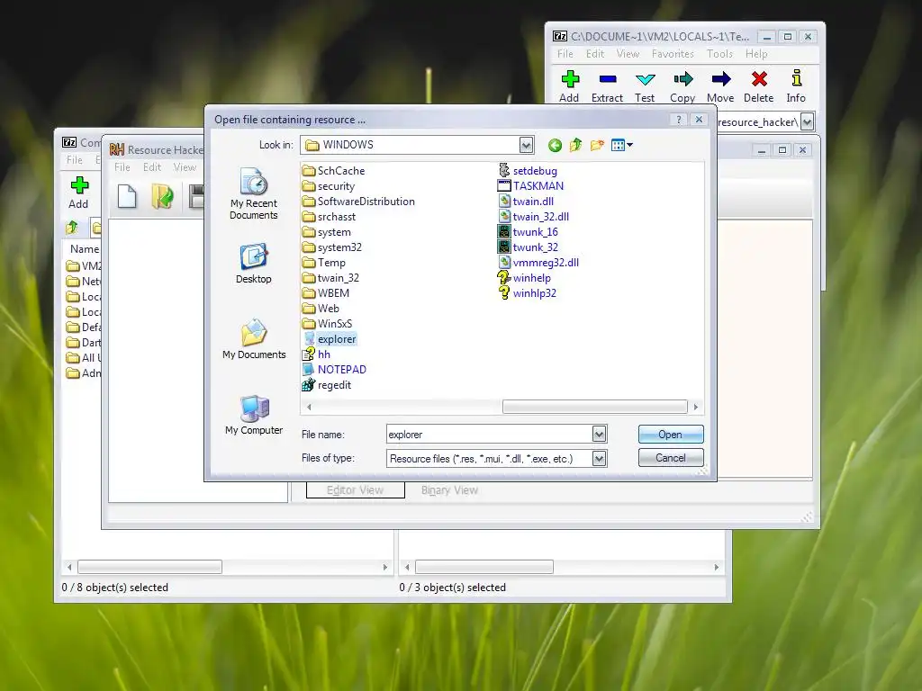The width and height of the screenshot is (922, 691).
Task: Click the File name input field
Action: (489, 435)
